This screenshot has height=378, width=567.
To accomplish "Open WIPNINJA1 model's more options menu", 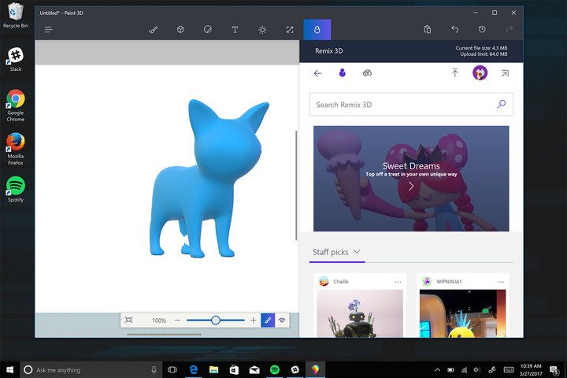I will tap(500, 282).
